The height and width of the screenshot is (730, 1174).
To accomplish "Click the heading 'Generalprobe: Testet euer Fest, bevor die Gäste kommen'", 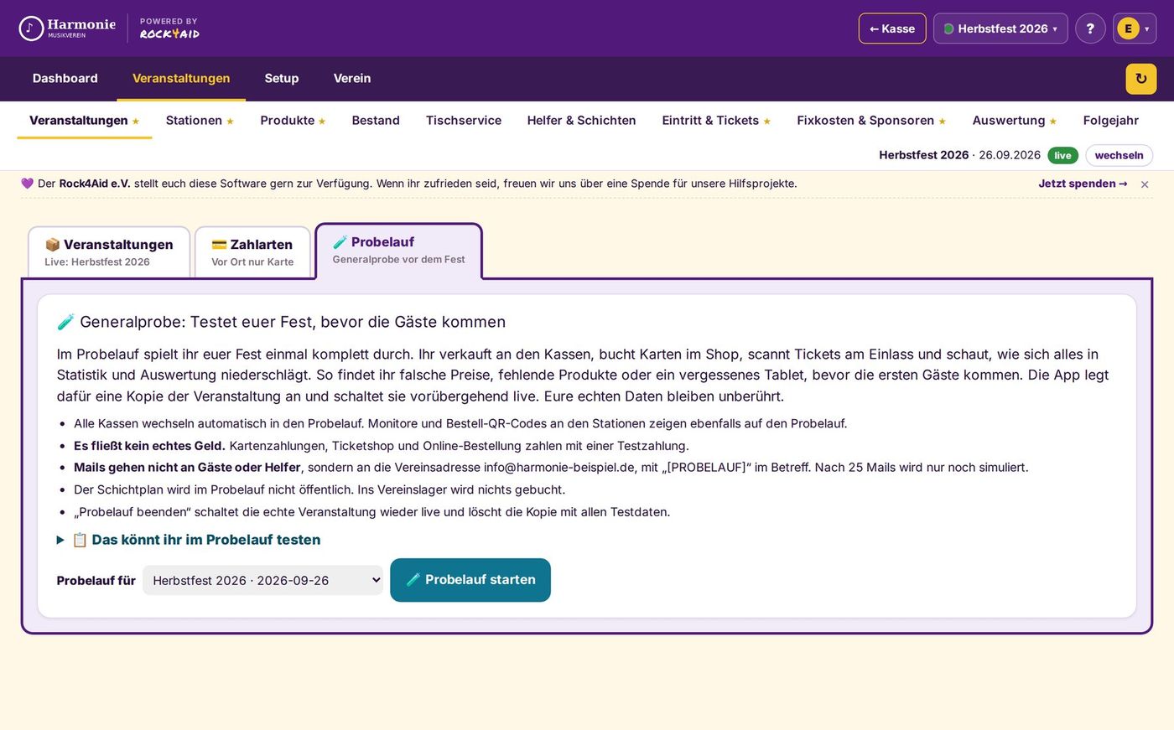I will coord(281,322).
